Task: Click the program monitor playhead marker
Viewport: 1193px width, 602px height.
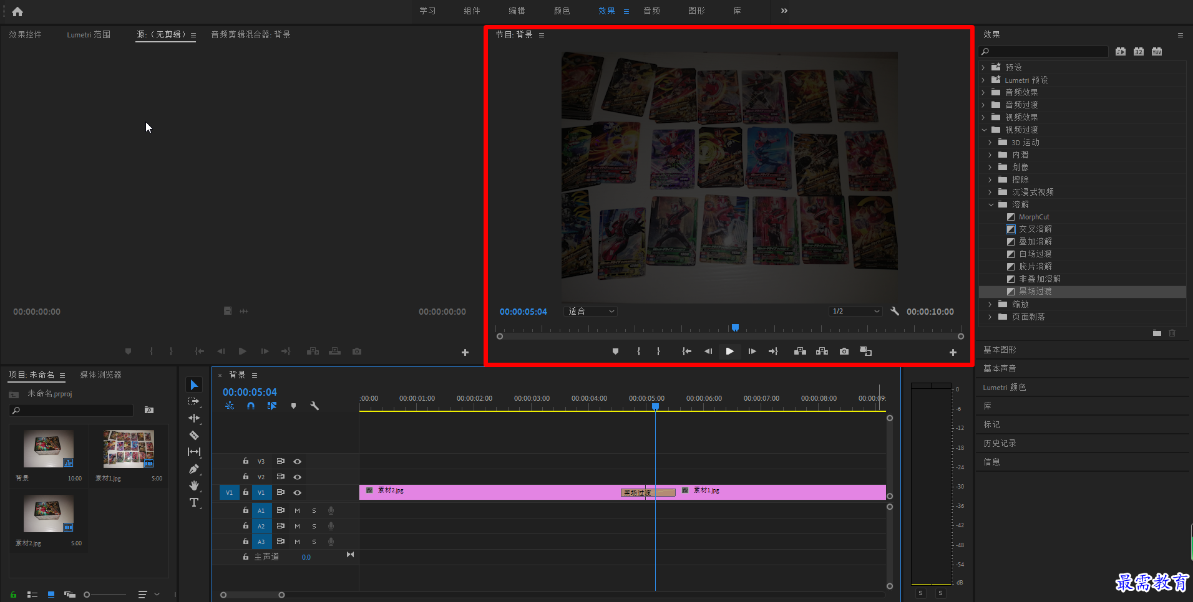Action: [x=735, y=327]
